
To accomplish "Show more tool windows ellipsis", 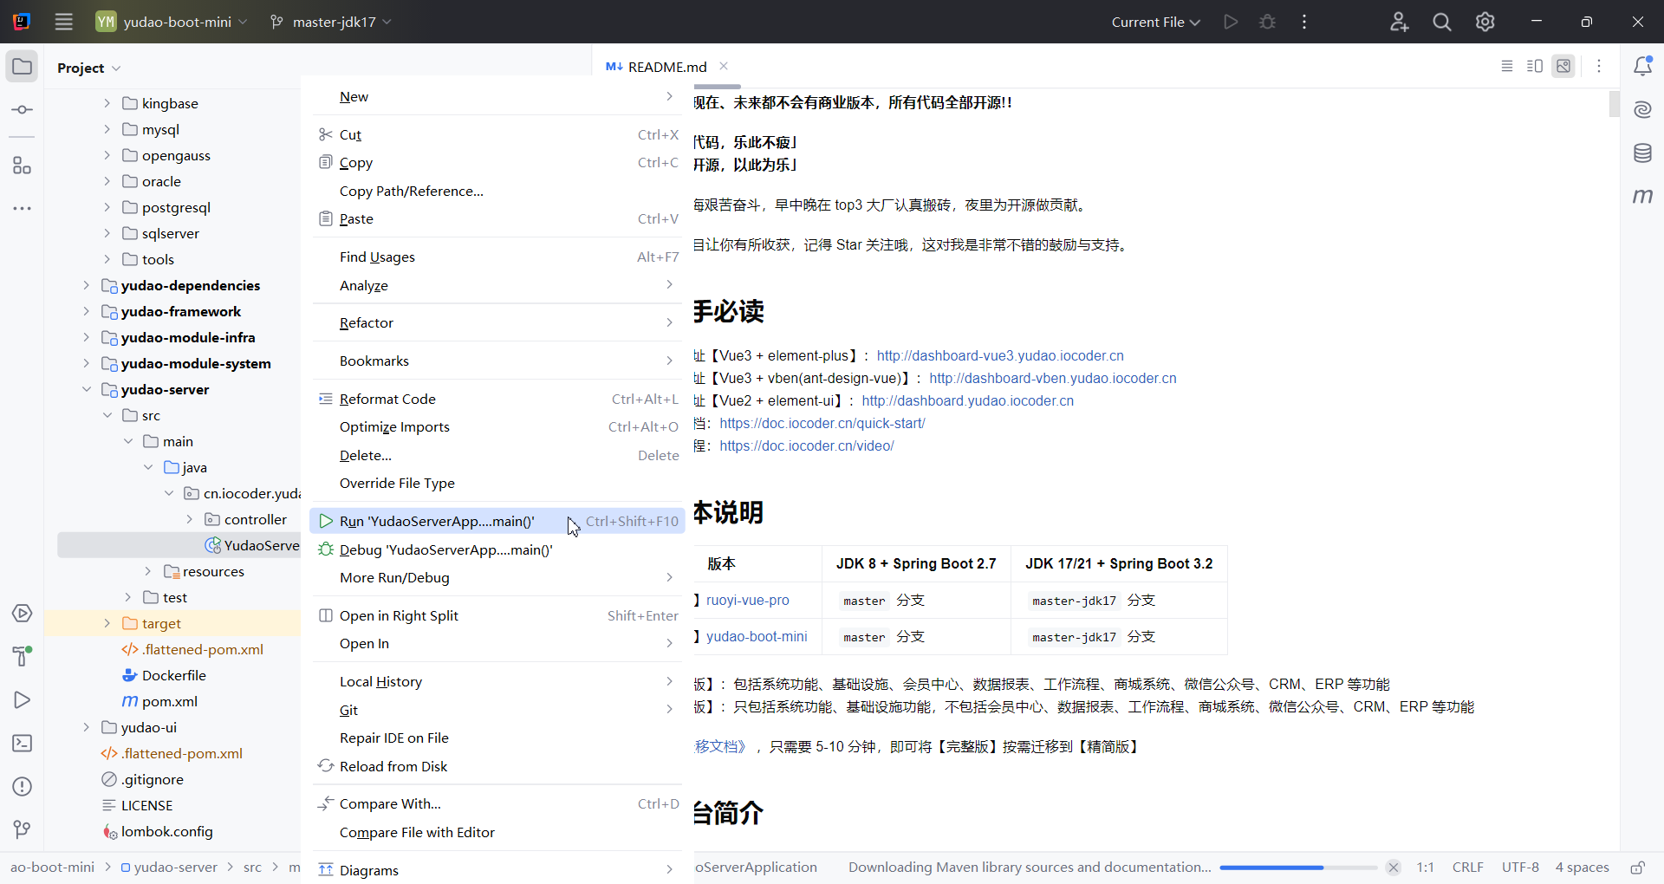I will click(x=22, y=209).
